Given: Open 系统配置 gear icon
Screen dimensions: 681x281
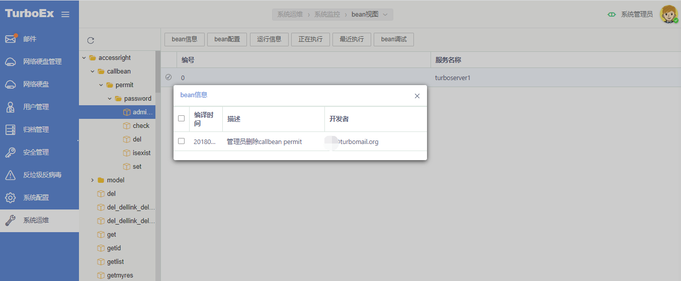Looking at the screenshot, I should coord(11,197).
